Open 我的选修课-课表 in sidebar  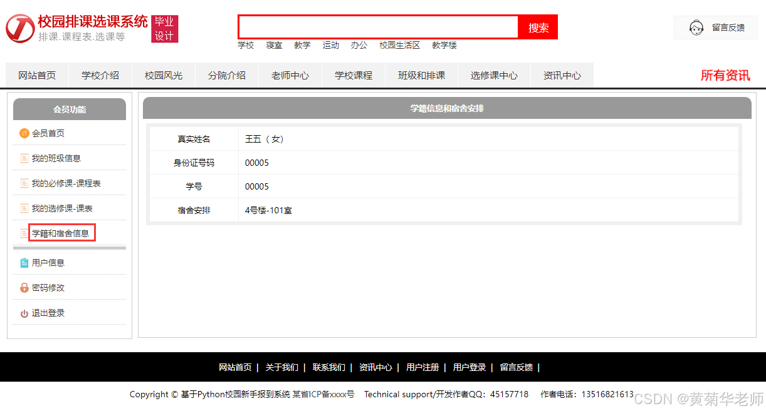pyautogui.click(x=62, y=208)
